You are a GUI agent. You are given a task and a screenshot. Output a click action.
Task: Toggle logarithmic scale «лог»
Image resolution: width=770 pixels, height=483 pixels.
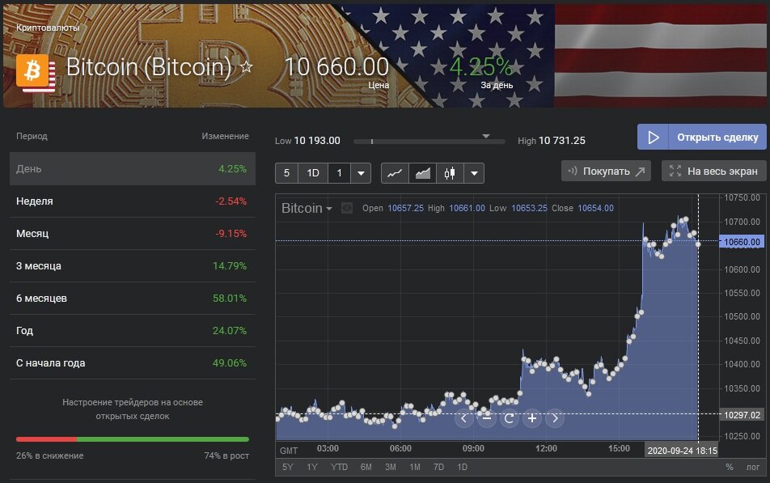click(x=752, y=467)
